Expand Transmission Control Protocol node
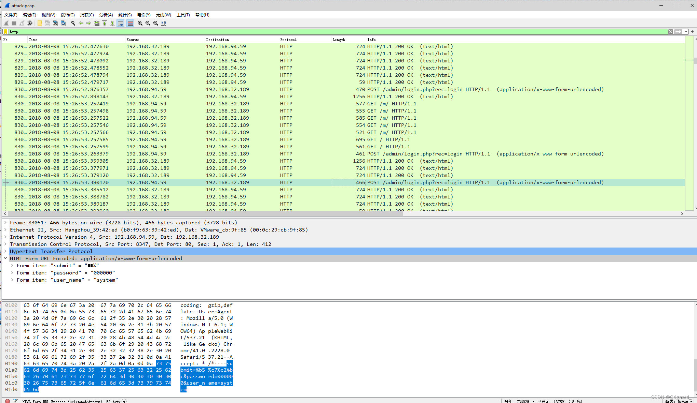The image size is (697, 403). pyautogui.click(x=5, y=244)
